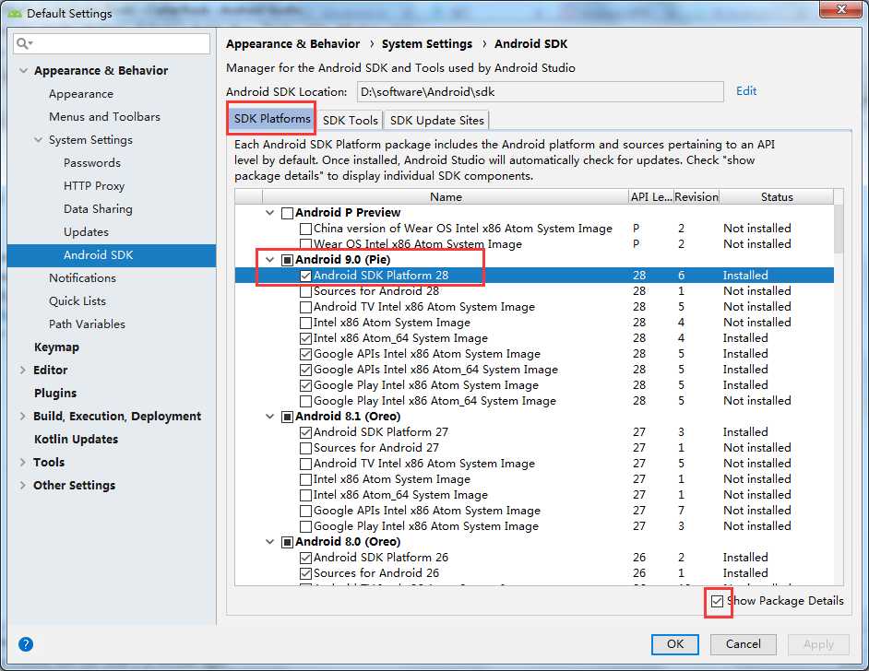Image resolution: width=869 pixels, height=671 pixels.
Task: Select Android SDK in sidebar
Action: pos(112,255)
